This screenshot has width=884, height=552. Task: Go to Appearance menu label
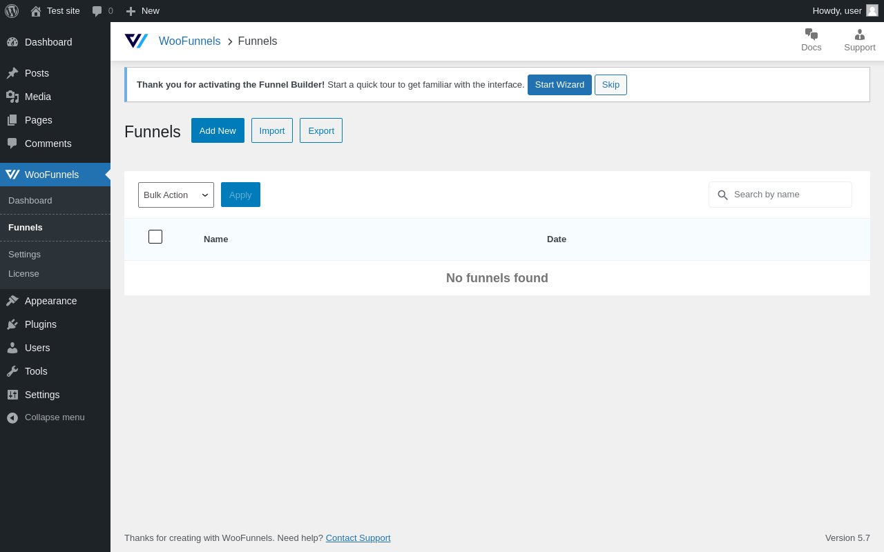[51, 301]
